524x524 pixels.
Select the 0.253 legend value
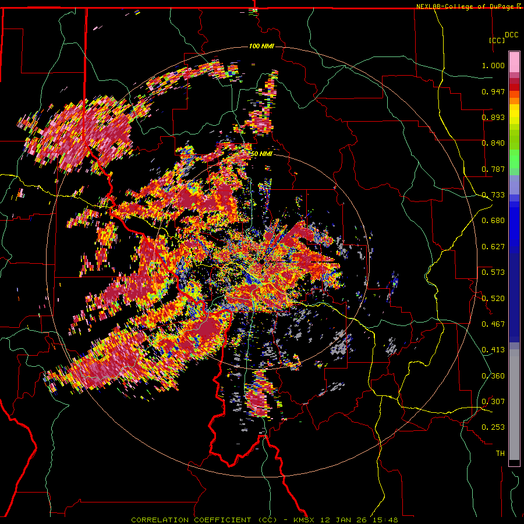click(493, 427)
